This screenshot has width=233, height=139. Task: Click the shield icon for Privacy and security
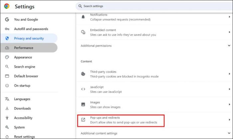pos(7,38)
